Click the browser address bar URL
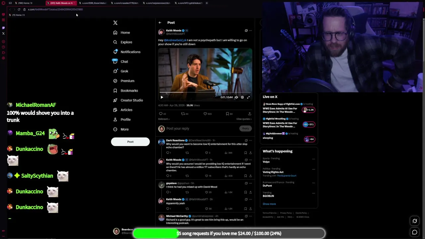Image resolution: width=425 pixels, height=239 pixels. [55, 9]
